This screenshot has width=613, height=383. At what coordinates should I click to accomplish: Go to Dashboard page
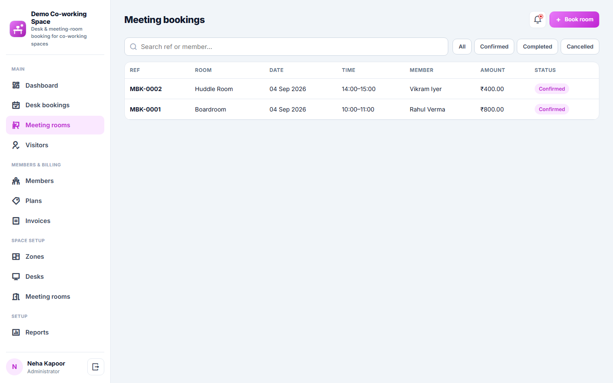pos(55,86)
